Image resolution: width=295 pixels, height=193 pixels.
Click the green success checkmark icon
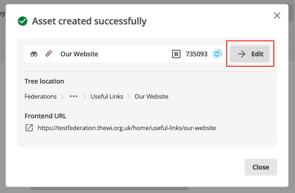pyautogui.click(x=23, y=21)
